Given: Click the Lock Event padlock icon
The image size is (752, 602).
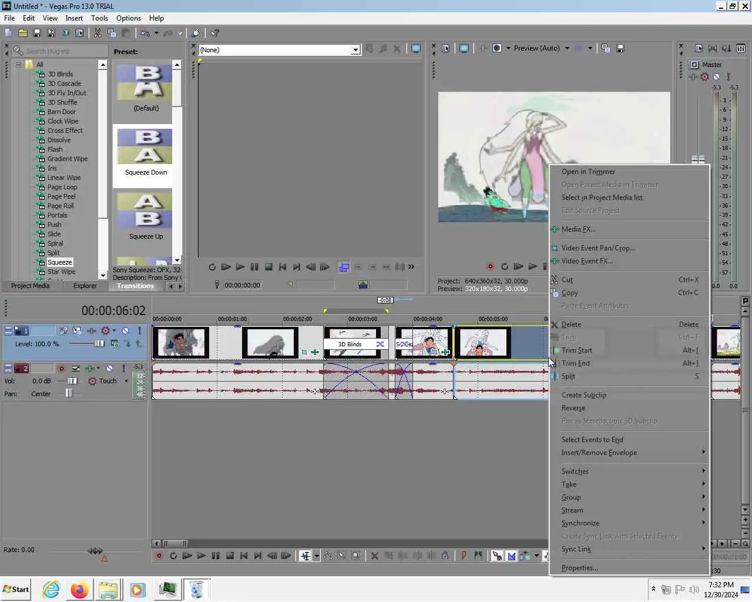Looking at the screenshot, I should (445, 556).
